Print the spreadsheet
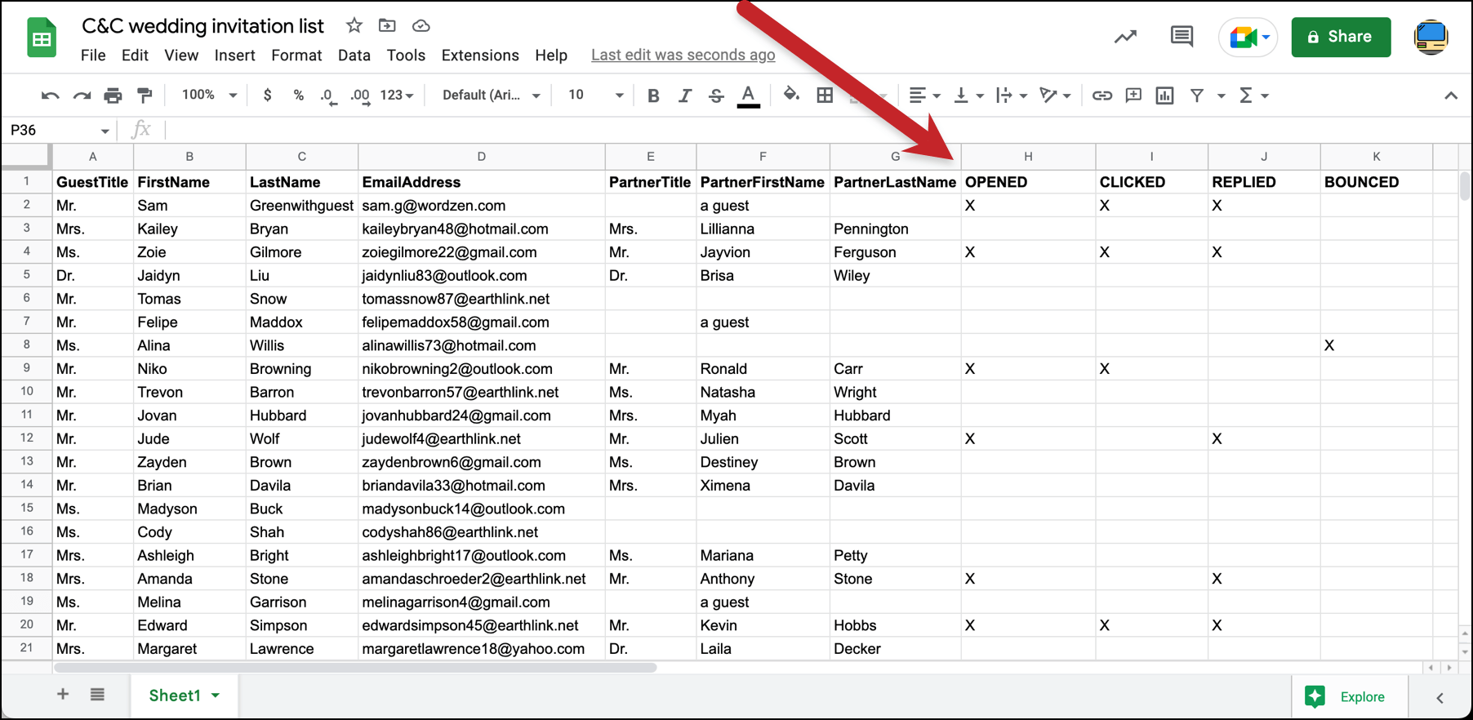 tap(113, 96)
